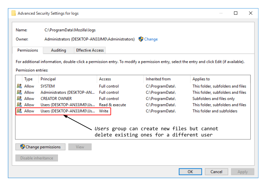This screenshot has height=185, width=265.
Task: Click the shield icon next to Change owner
Action: tap(141, 39)
